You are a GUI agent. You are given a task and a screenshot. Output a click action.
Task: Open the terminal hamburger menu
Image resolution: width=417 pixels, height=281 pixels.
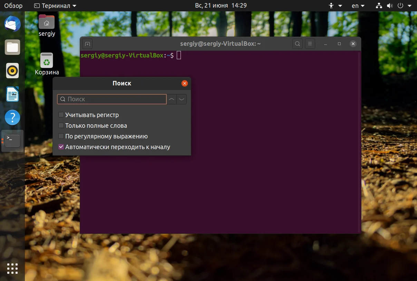tap(310, 44)
